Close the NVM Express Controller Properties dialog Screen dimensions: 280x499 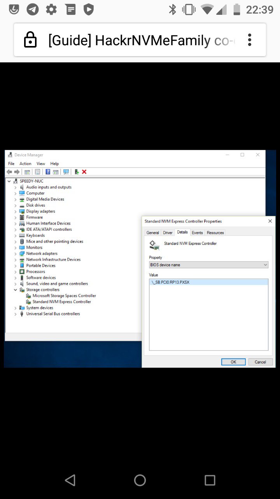click(270, 221)
